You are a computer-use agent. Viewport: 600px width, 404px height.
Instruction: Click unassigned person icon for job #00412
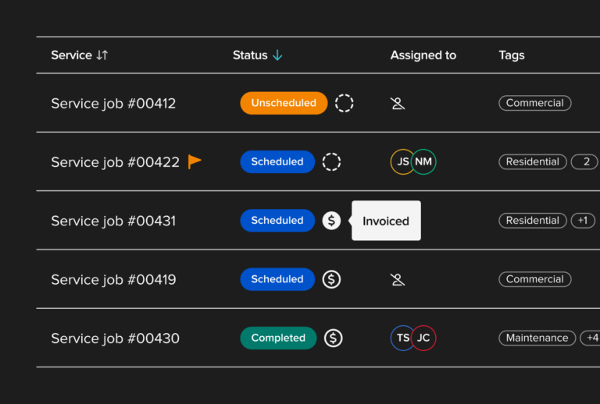[x=398, y=103]
